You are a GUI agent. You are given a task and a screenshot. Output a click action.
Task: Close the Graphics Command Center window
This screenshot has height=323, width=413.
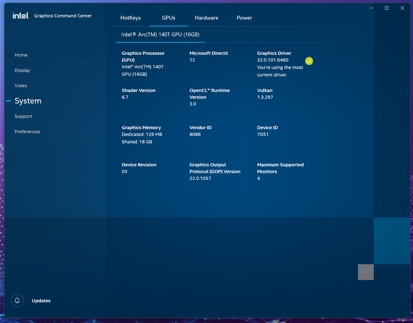click(x=402, y=8)
